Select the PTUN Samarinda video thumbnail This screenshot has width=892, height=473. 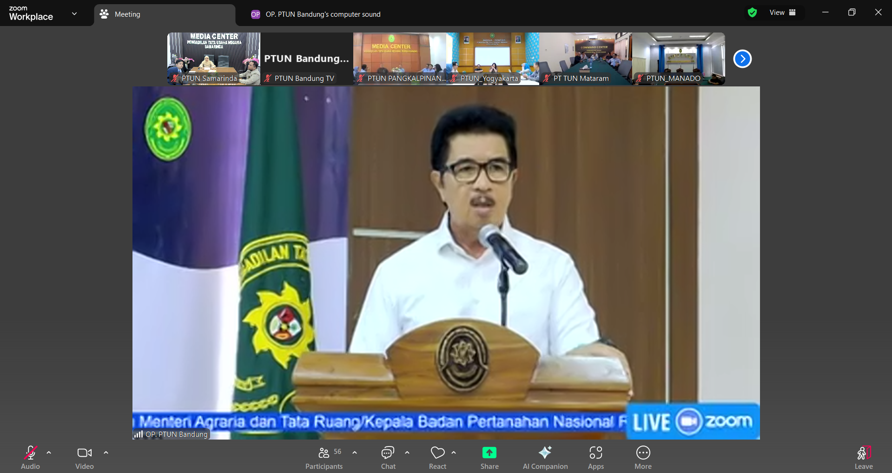click(x=213, y=59)
